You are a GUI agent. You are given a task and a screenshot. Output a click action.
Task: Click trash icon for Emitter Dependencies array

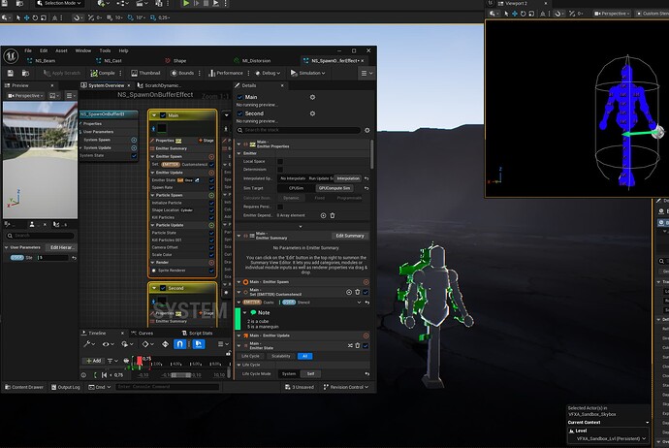point(333,215)
